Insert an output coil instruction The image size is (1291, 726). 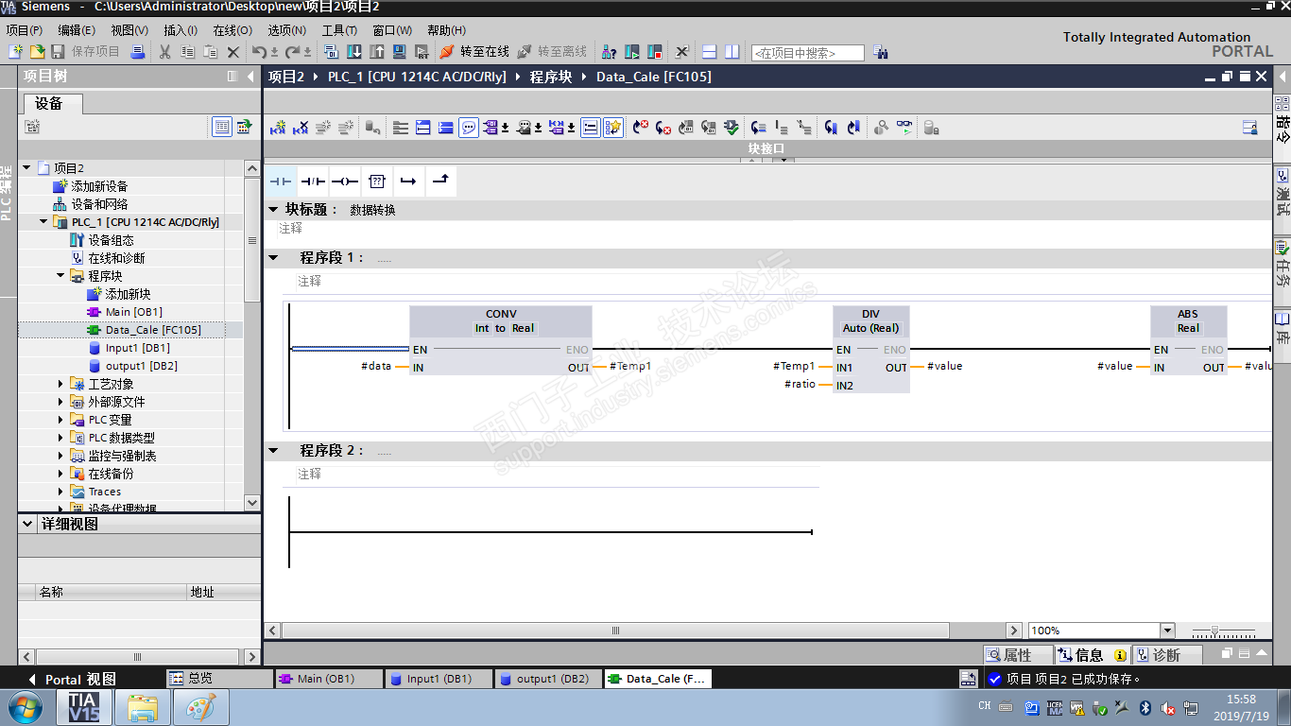pyautogui.click(x=345, y=181)
